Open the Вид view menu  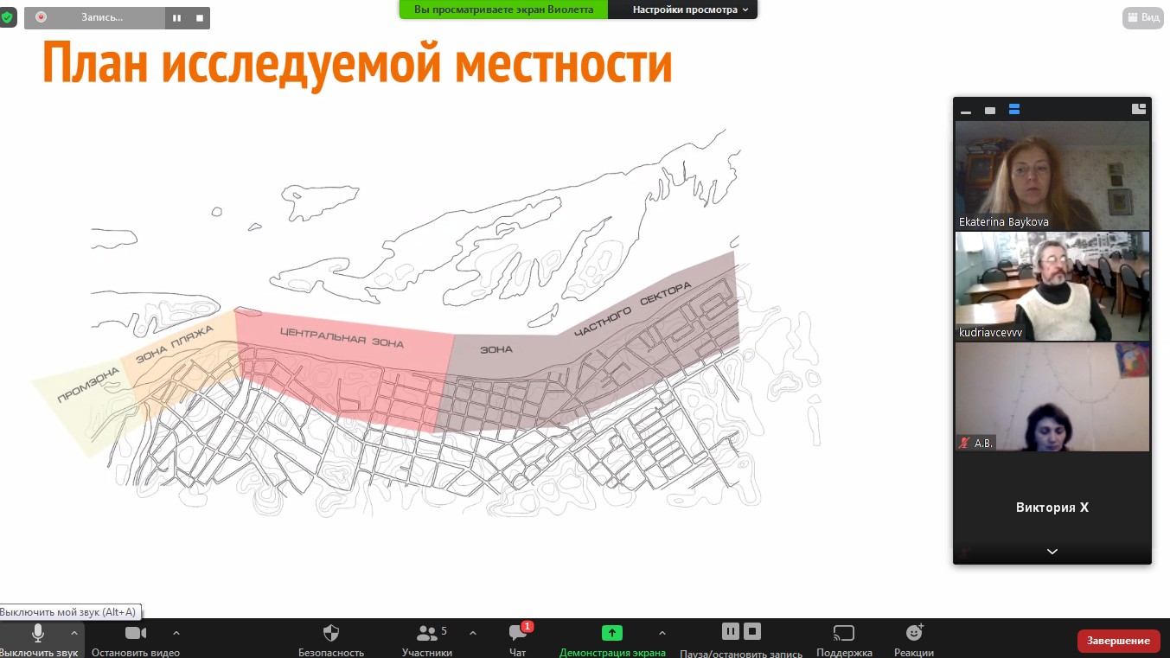pyautogui.click(x=1142, y=17)
